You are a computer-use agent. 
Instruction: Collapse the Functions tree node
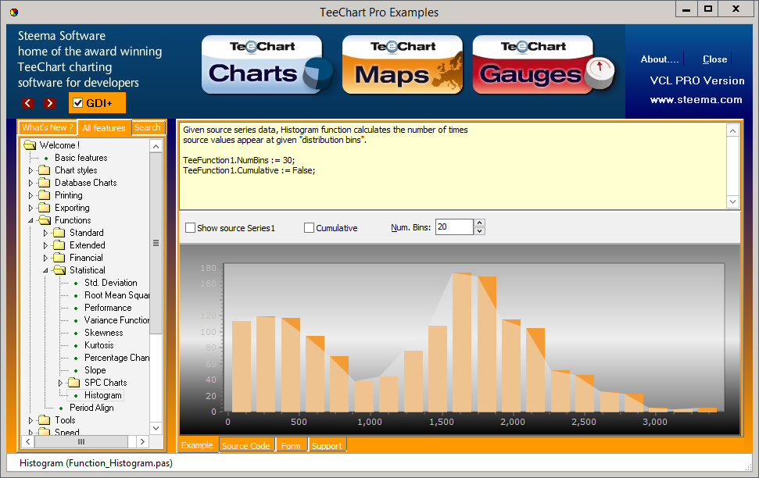(30, 220)
